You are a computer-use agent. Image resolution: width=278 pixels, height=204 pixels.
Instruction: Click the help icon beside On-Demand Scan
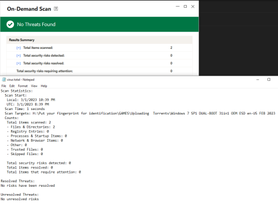[56, 9]
